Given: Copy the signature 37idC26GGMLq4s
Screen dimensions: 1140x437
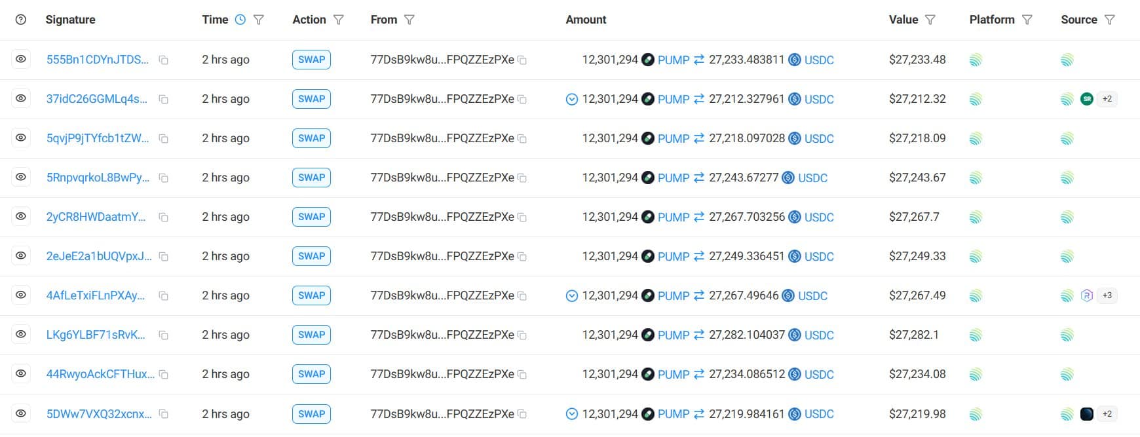Looking at the screenshot, I should pos(163,99).
